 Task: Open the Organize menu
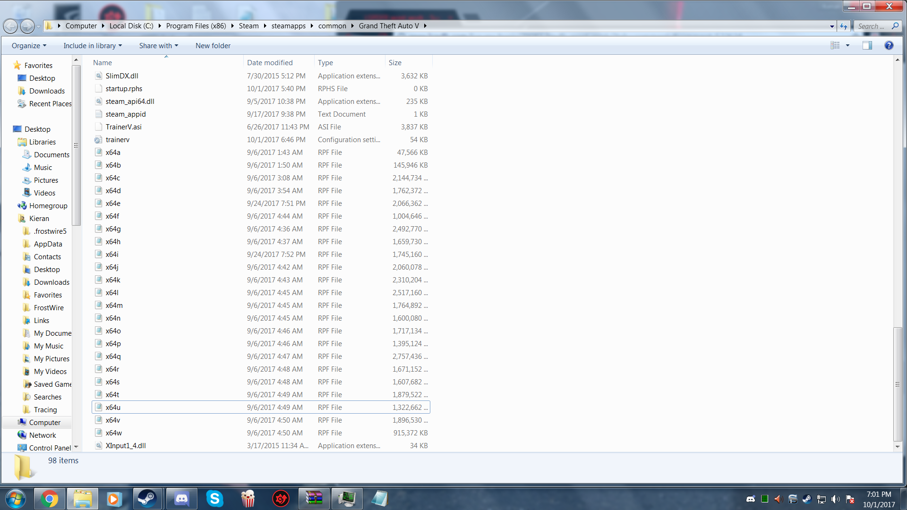click(29, 46)
